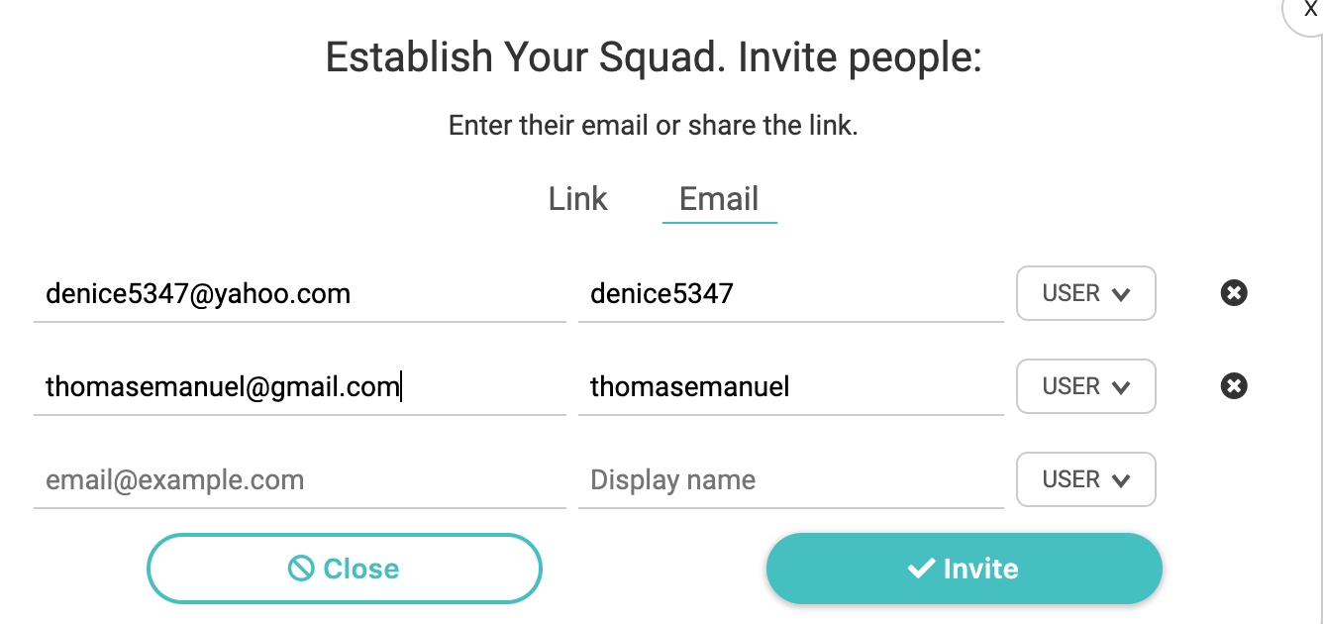
Task: Click the denice5347@yahoo.com email field
Action: (x=299, y=294)
